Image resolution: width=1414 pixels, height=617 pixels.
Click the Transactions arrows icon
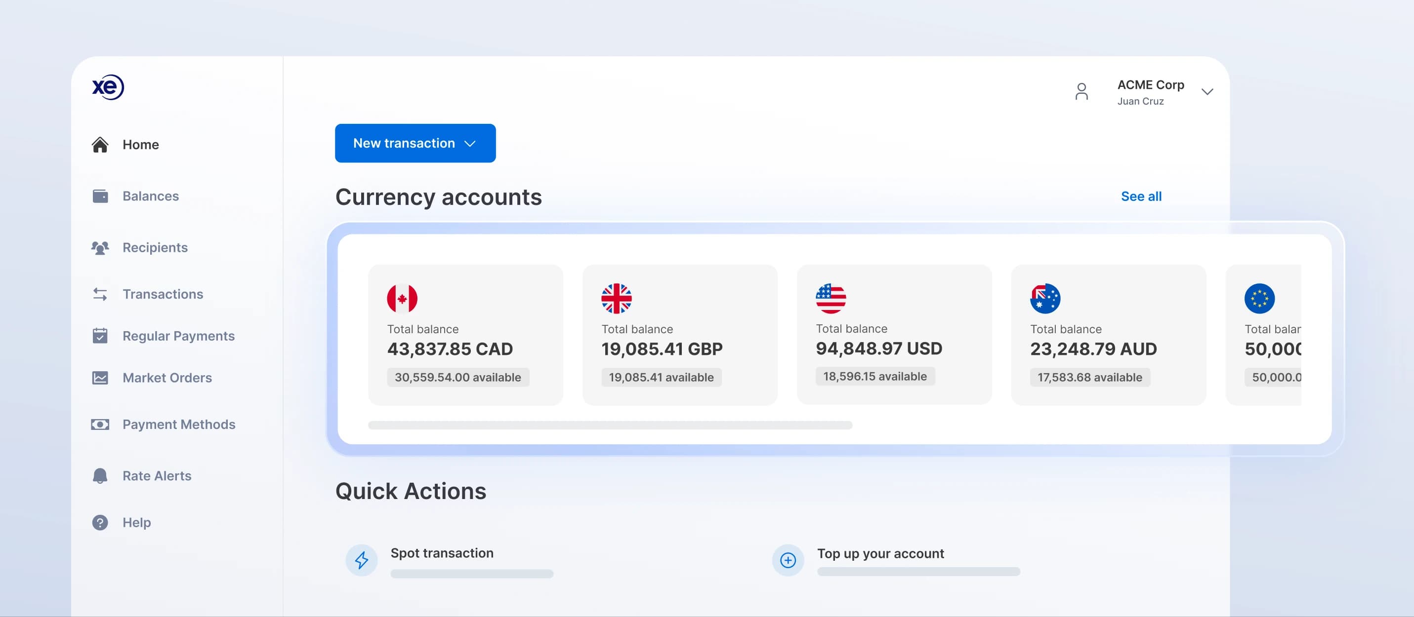click(x=100, y=294)
